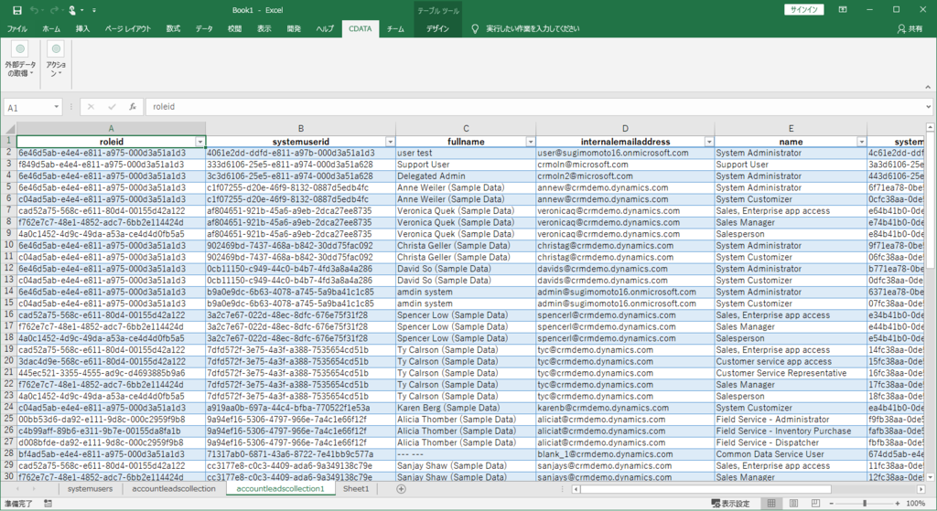Switch to 開発 ribbon tab
The width and height of the screenshot is (937, 511).
click(x=294, y=28)
